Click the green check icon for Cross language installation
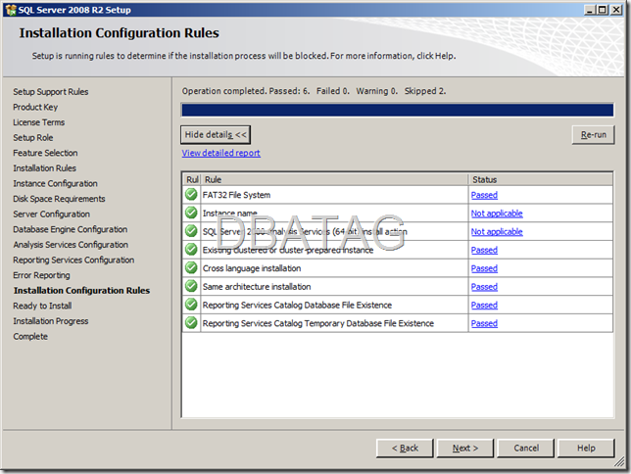Screen dimensions: 631x474 click(x=191, y=268)
